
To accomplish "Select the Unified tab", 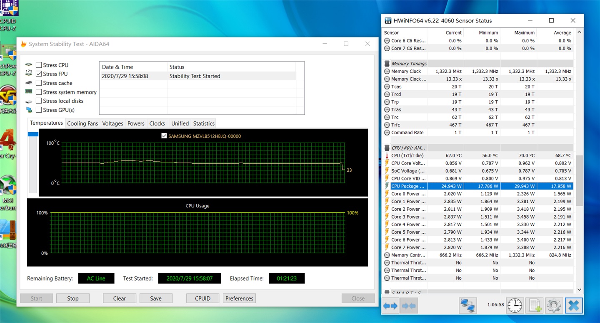I will point(180,123).
